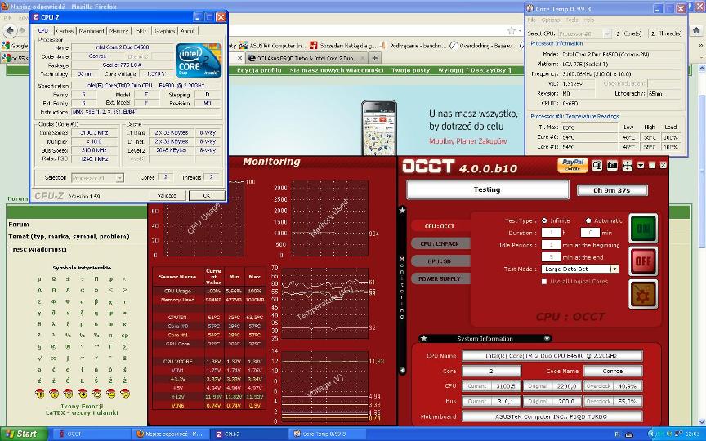Open the Memory tab in CPU-Z
This screenshot has height=441, width=706.
click(x=118, y=31)
